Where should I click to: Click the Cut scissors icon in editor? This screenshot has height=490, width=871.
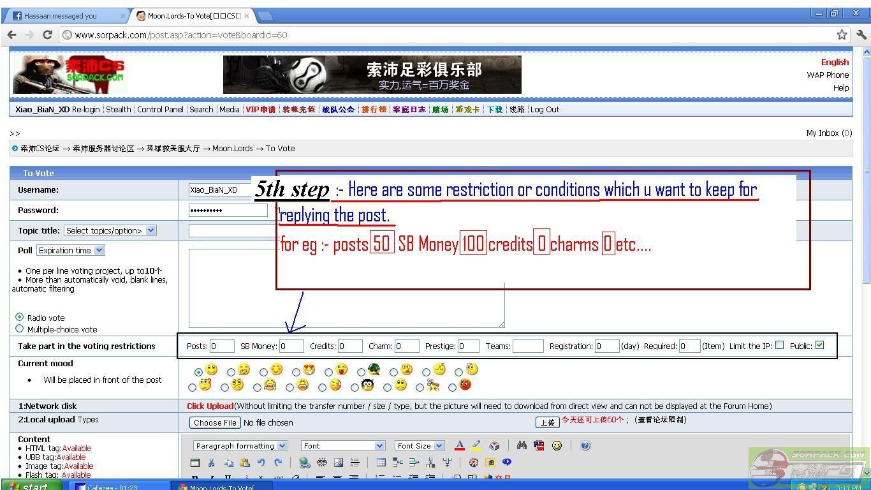tap(211, 463)
